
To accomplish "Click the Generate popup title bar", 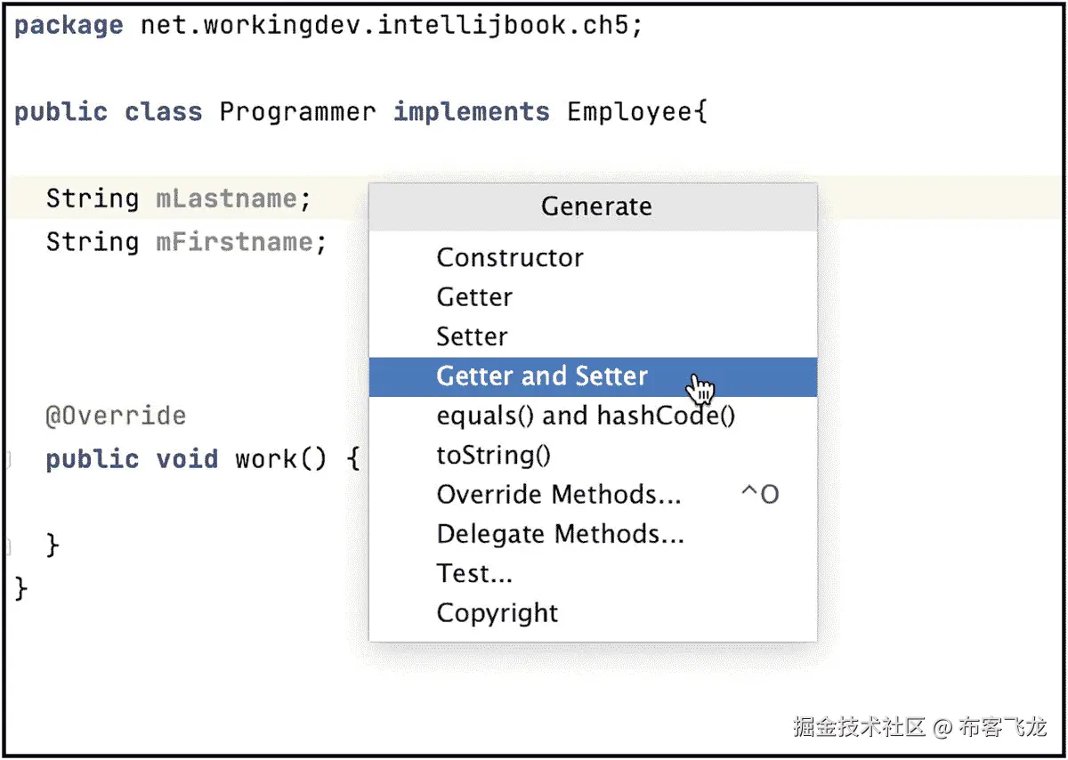I will pyautogui.click(x=595, y=206).
